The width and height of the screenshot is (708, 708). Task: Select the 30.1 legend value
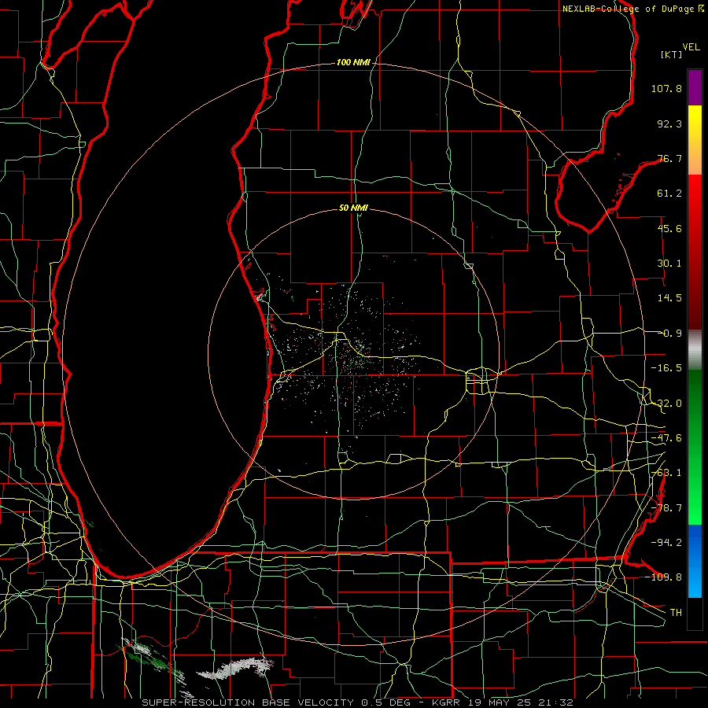coord(669,264)
